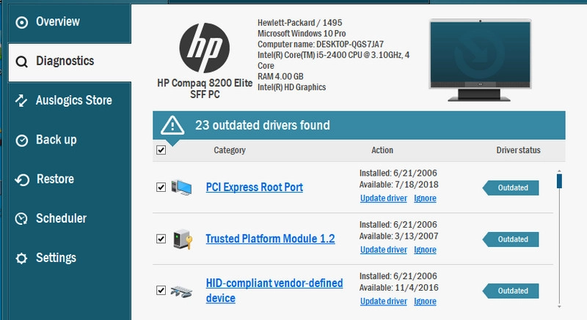Click the Back up clock-check icon
The height and width of the screenshot is (320, 587).
(x=22, y=141)
